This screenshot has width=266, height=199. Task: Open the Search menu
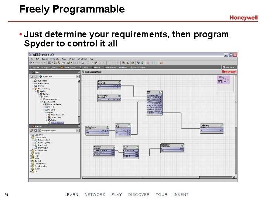point(45,59)
